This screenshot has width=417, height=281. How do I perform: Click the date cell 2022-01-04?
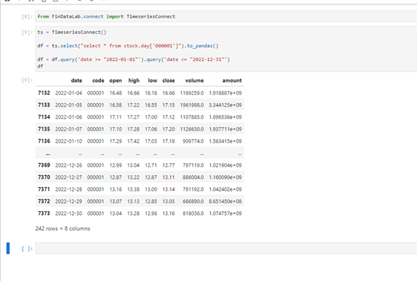pos(68,93)
